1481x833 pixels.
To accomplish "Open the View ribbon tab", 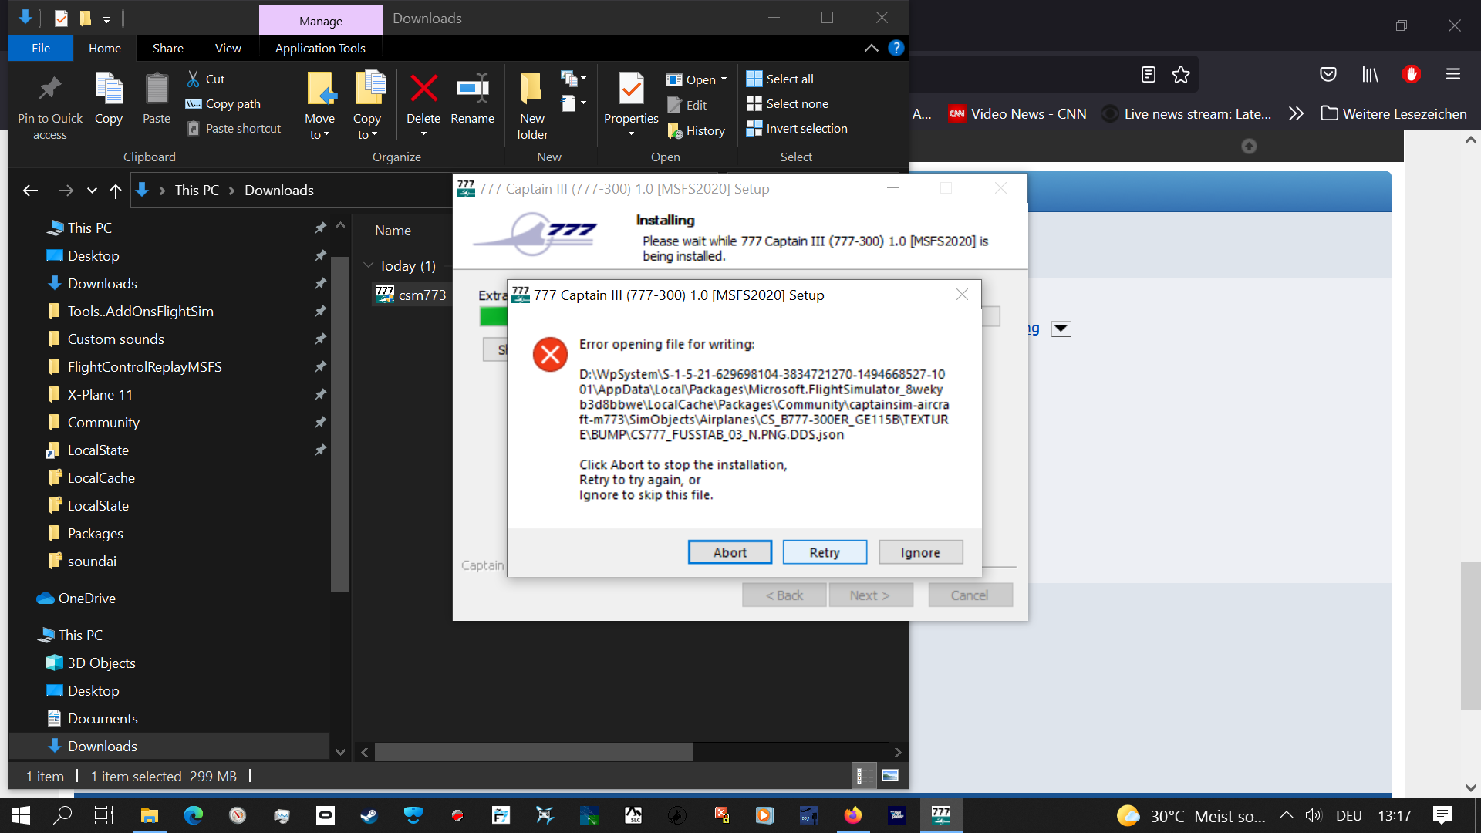I will pos(228,48).
